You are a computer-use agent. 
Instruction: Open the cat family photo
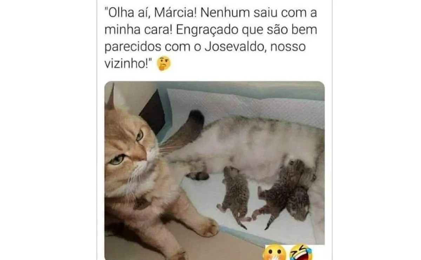(x=214, y=170)
